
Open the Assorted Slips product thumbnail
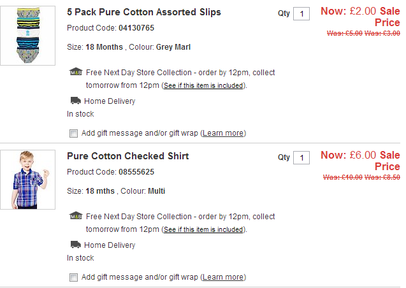pyautogui.click(x=28, y=36)
